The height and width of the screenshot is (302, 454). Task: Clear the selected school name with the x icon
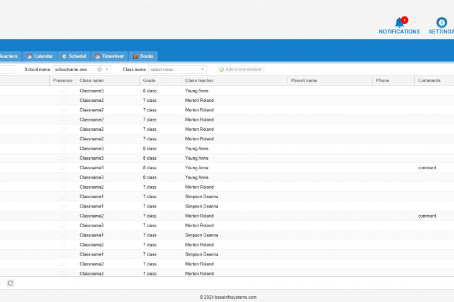pos(100,69)
